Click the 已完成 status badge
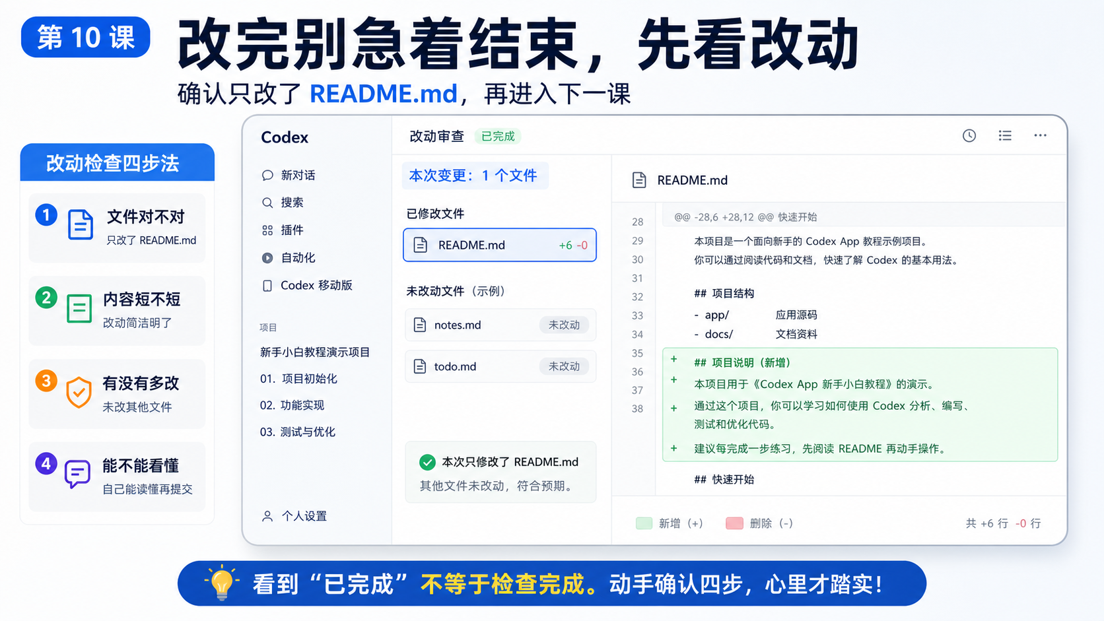Image resolution: width=1104 pixels, height=621 pixels. point(498,137)
